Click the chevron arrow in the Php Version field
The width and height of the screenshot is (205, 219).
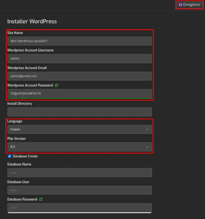[147, 147]
